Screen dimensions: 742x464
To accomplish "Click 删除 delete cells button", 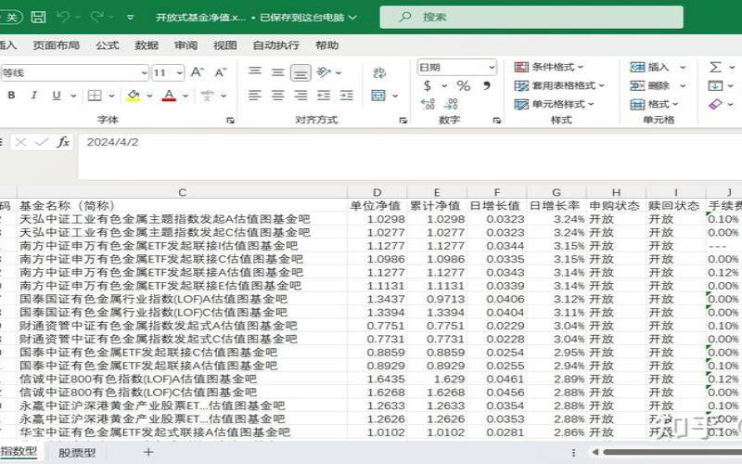I will click(650, 85).
